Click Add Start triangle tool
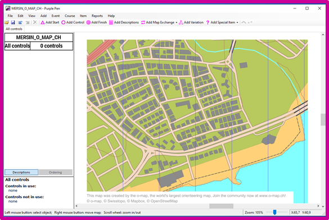Viewport: 329px width, 220px height. [x=49, y=23]
